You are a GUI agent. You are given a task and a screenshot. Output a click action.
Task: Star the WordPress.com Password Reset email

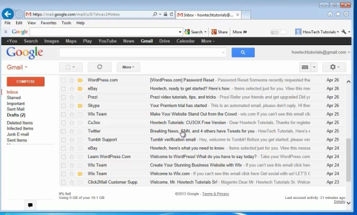[72, 80]
